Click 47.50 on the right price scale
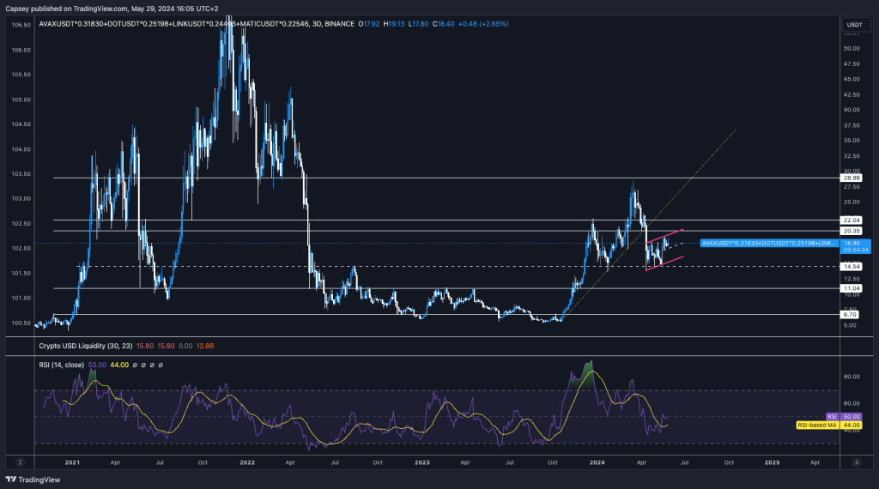The image size is (879, 489). 852,64
